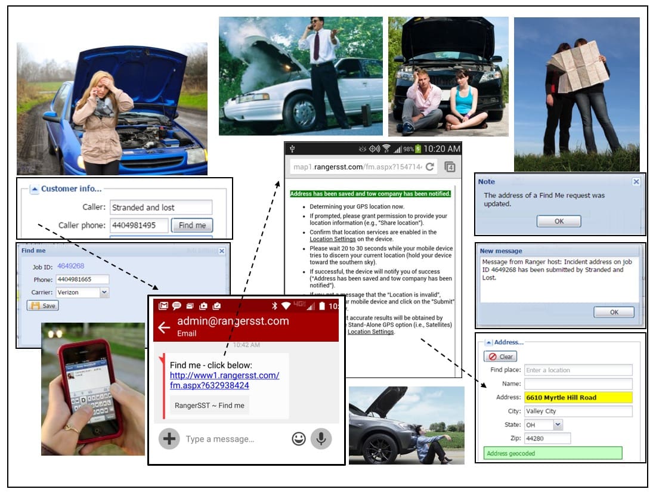Click the Find me button

pos(192,225)
